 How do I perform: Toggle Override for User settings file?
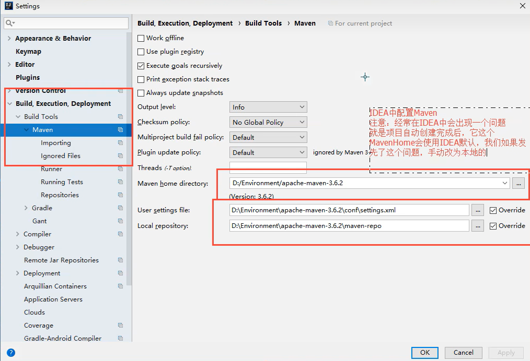pos(493,210)
